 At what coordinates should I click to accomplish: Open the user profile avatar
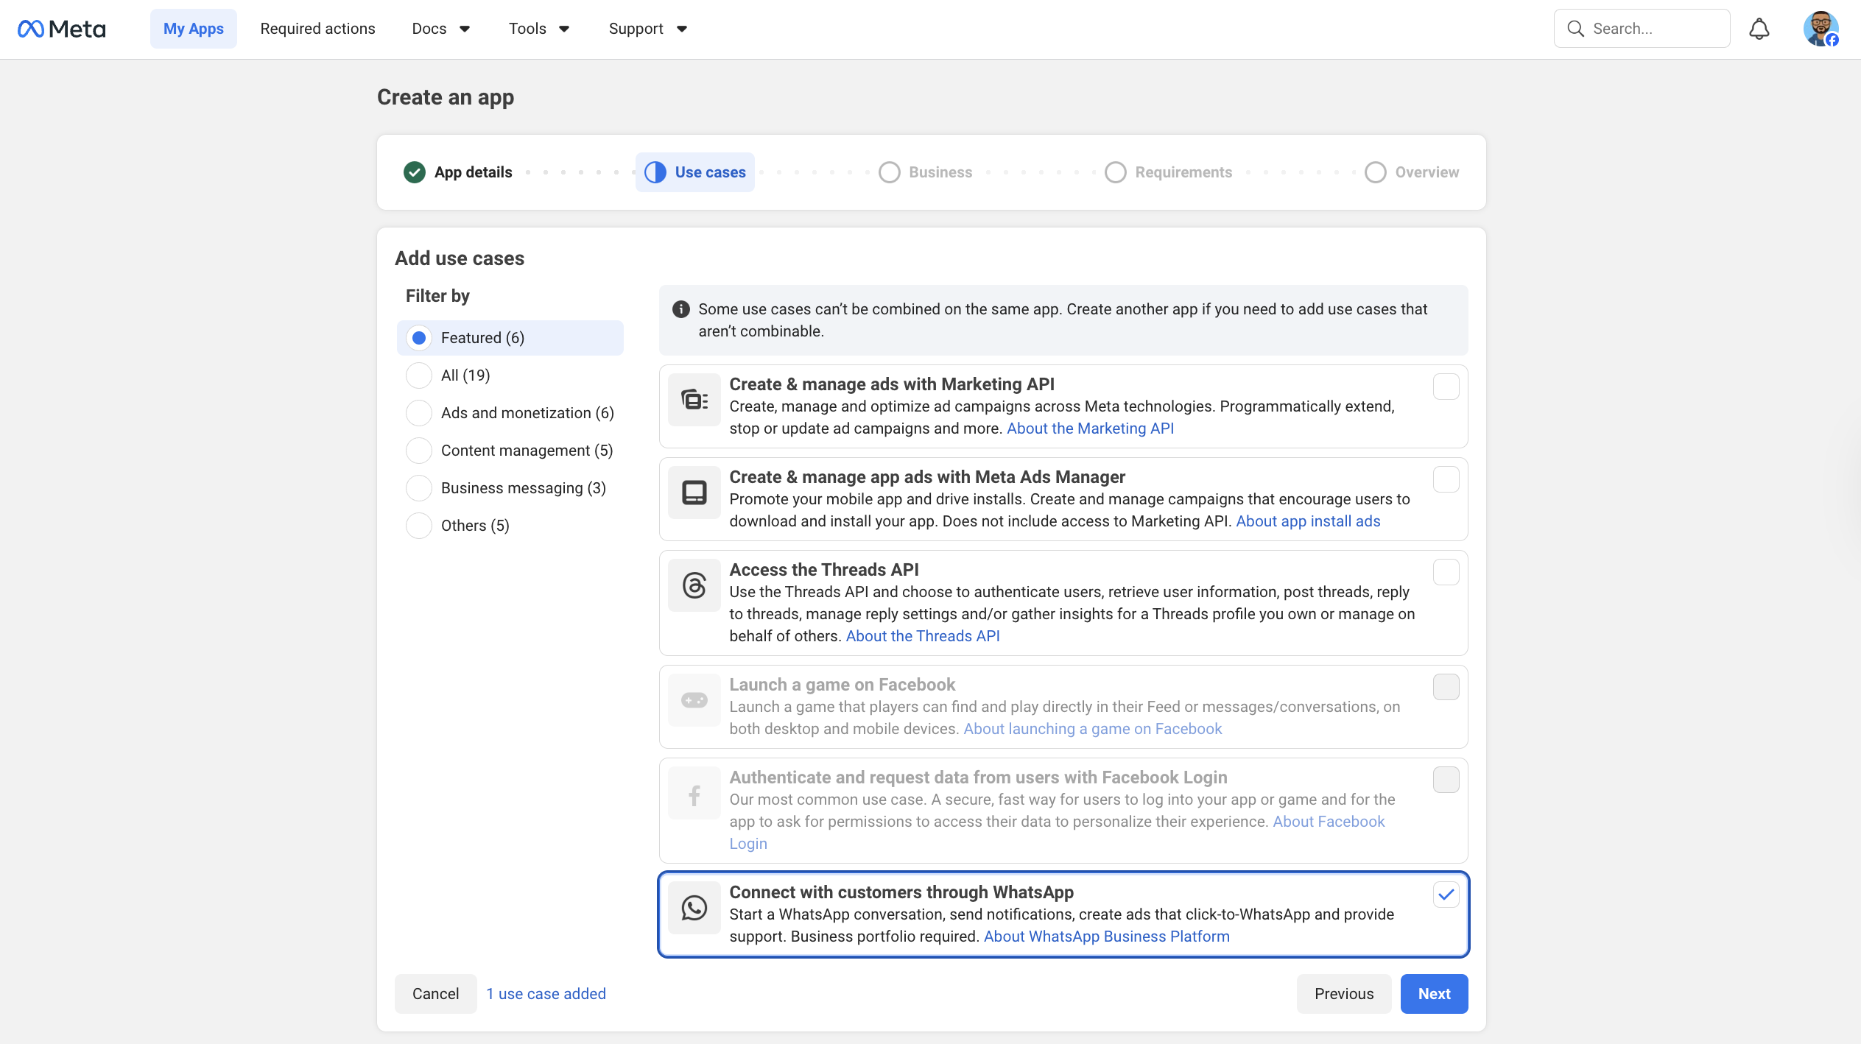coord(1820,29)
